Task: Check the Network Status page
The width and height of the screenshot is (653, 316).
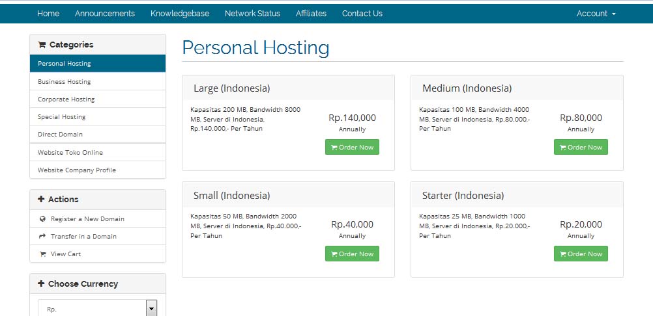Action: pyautogui.click(x=252, y=14)
